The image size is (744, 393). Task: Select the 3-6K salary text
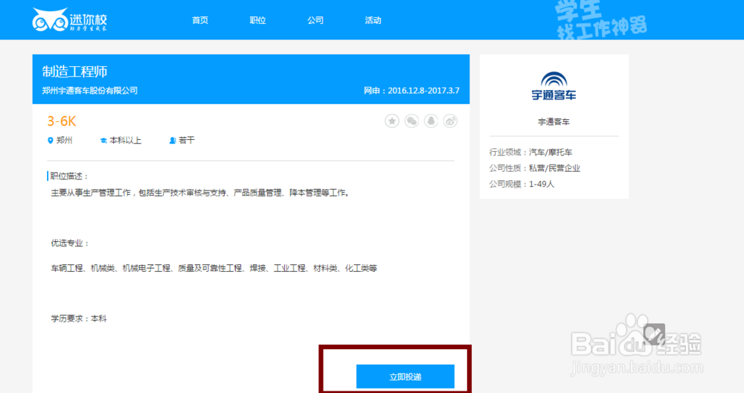[x=62, y=121]
